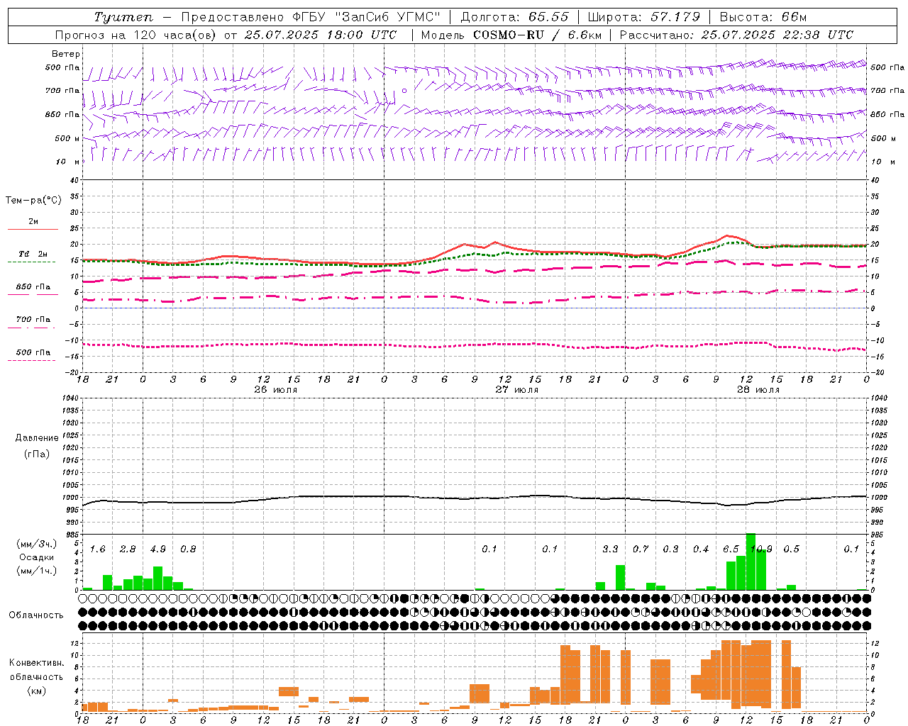Click the 3.3 precipitation total
This screenshot has height=726, width=908.
[610, 549]
